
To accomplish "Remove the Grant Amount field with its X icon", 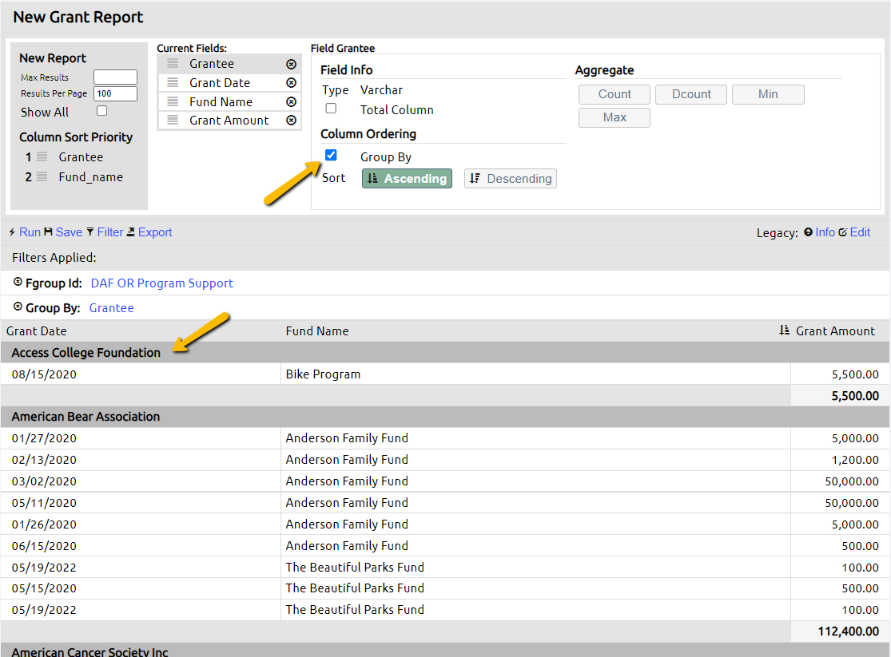I will 291,121.
